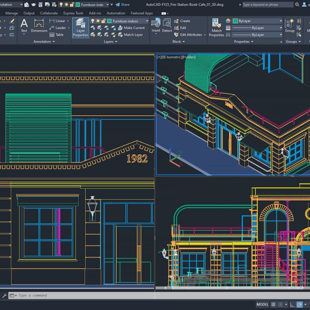310x310 pixels.
Task: Open the Layer Properties manager
Action: click(80, 26)
